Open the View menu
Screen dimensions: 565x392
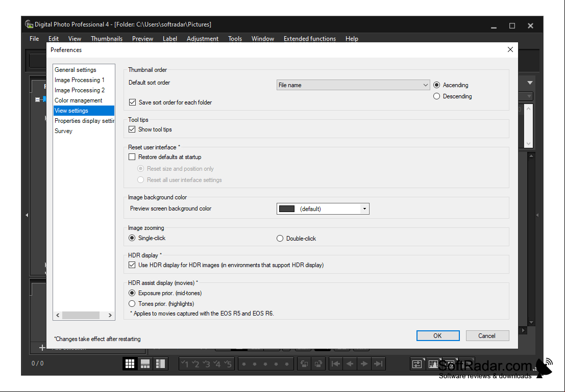pos(75,39)
